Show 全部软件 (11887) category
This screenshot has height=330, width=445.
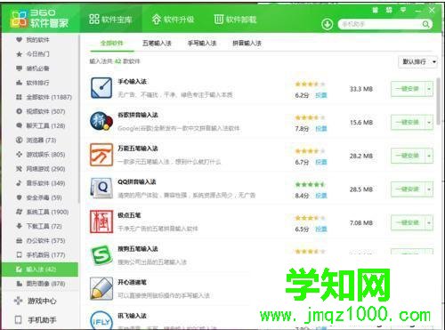44,97
